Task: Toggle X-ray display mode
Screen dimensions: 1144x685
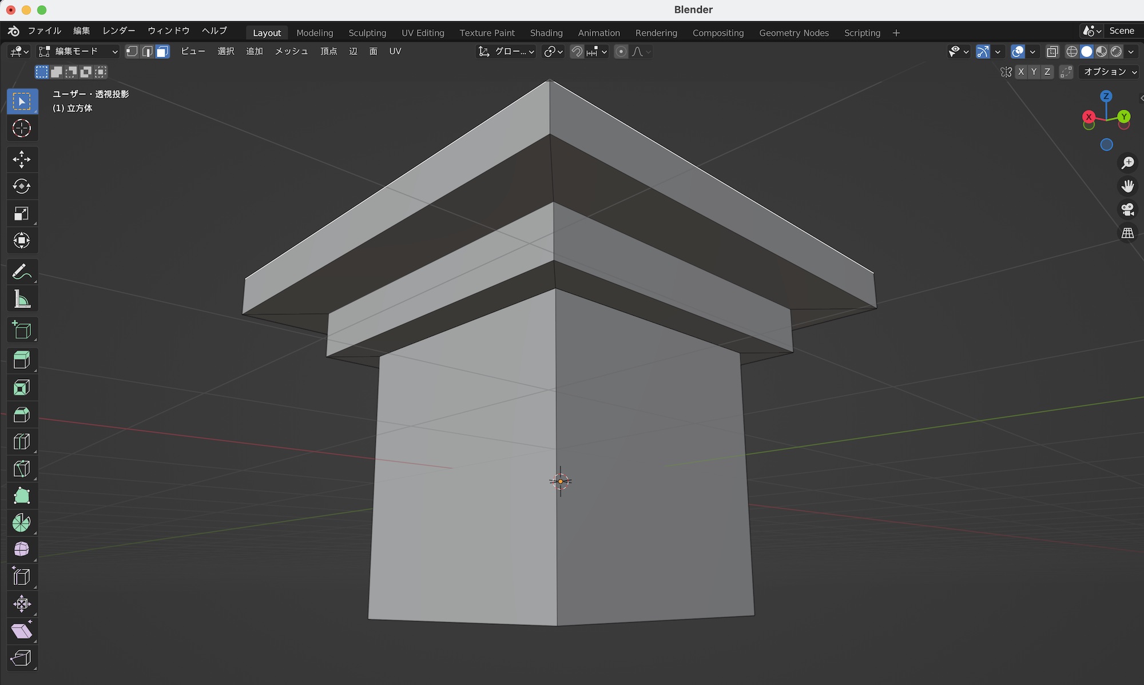Action: [x=1052, y=51]
